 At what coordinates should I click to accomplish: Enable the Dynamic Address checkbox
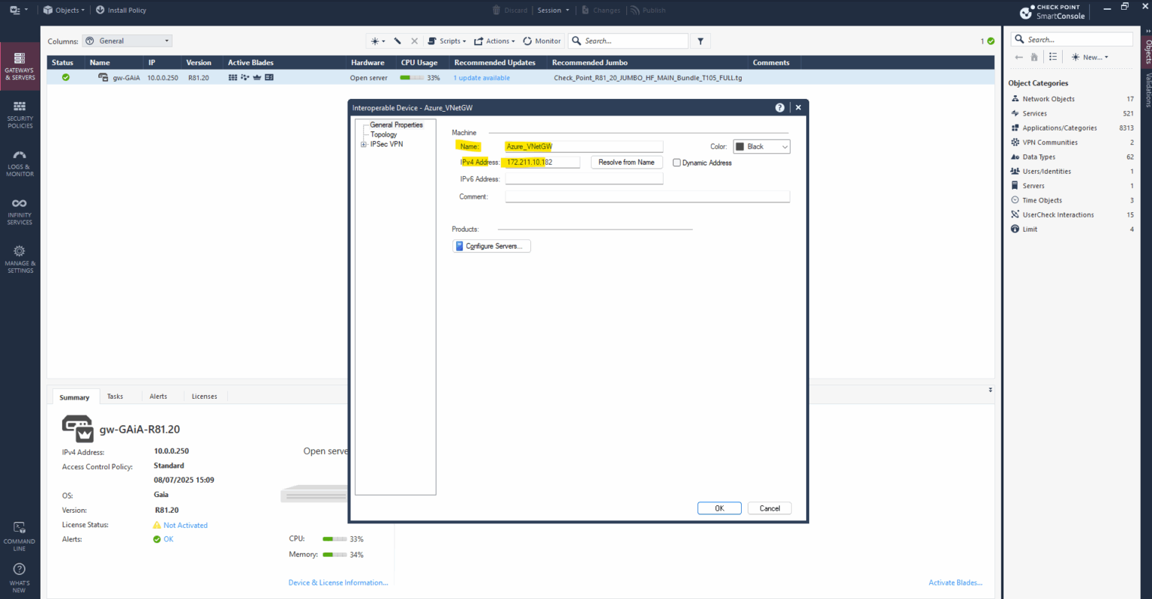(677, 163)
